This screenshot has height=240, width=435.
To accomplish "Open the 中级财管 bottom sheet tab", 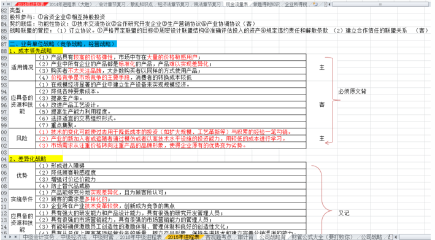I will 103,237.
